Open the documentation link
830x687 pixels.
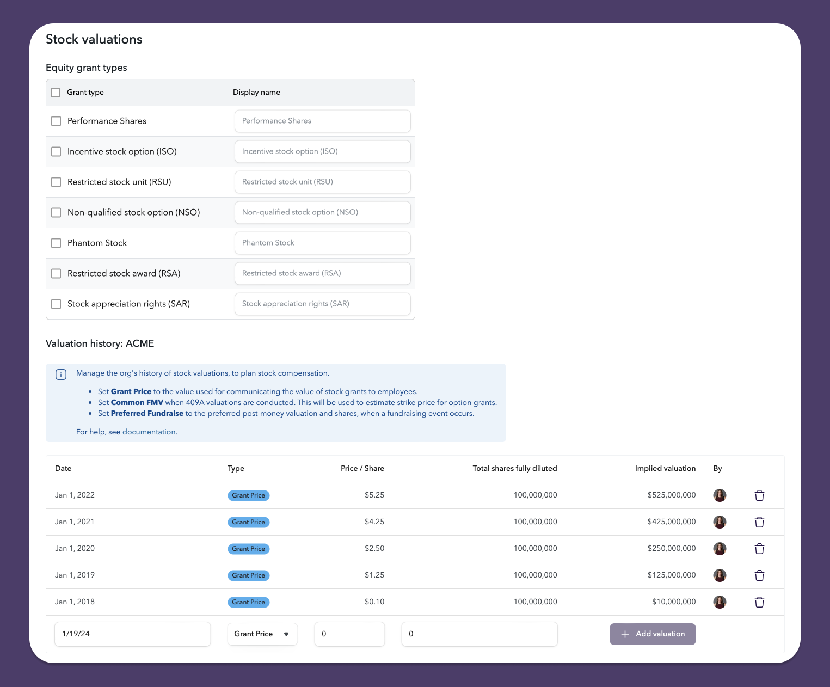(151, 431)
